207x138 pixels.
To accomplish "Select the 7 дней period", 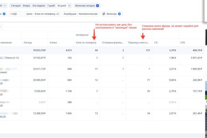I will [51, 6].
